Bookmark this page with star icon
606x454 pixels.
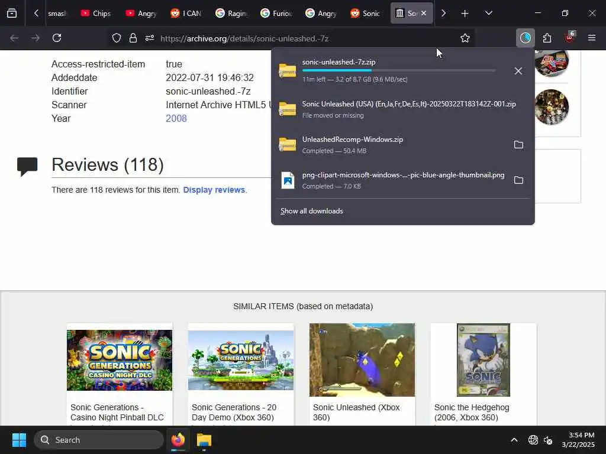(x=465, y=38)
